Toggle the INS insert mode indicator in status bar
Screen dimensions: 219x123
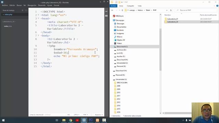click(x=68, y=115)
